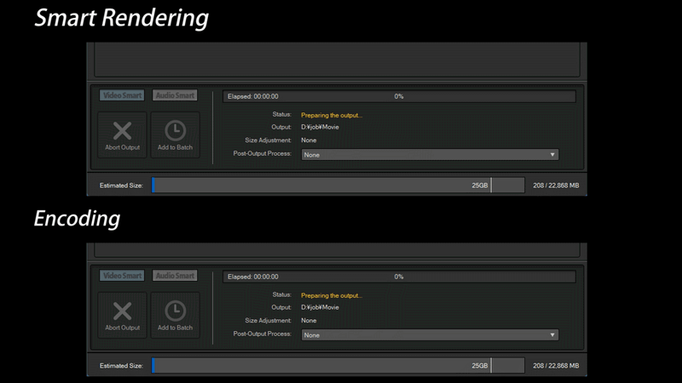Click 'Estimated Size:' label in Encoding panel
Screen dimensions: 682x383
click(121, 365)
